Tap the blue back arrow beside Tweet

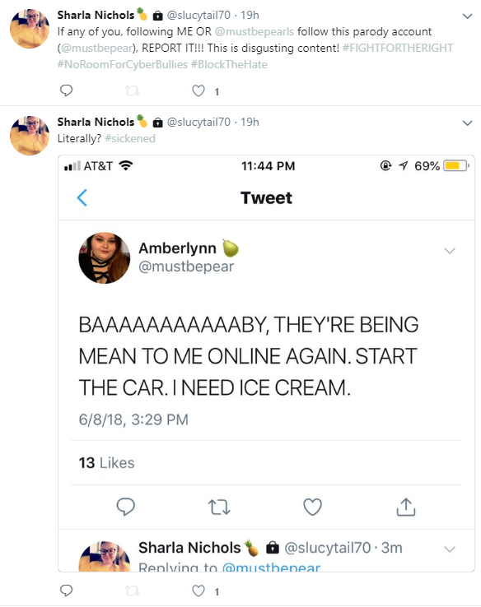[82, 198]
